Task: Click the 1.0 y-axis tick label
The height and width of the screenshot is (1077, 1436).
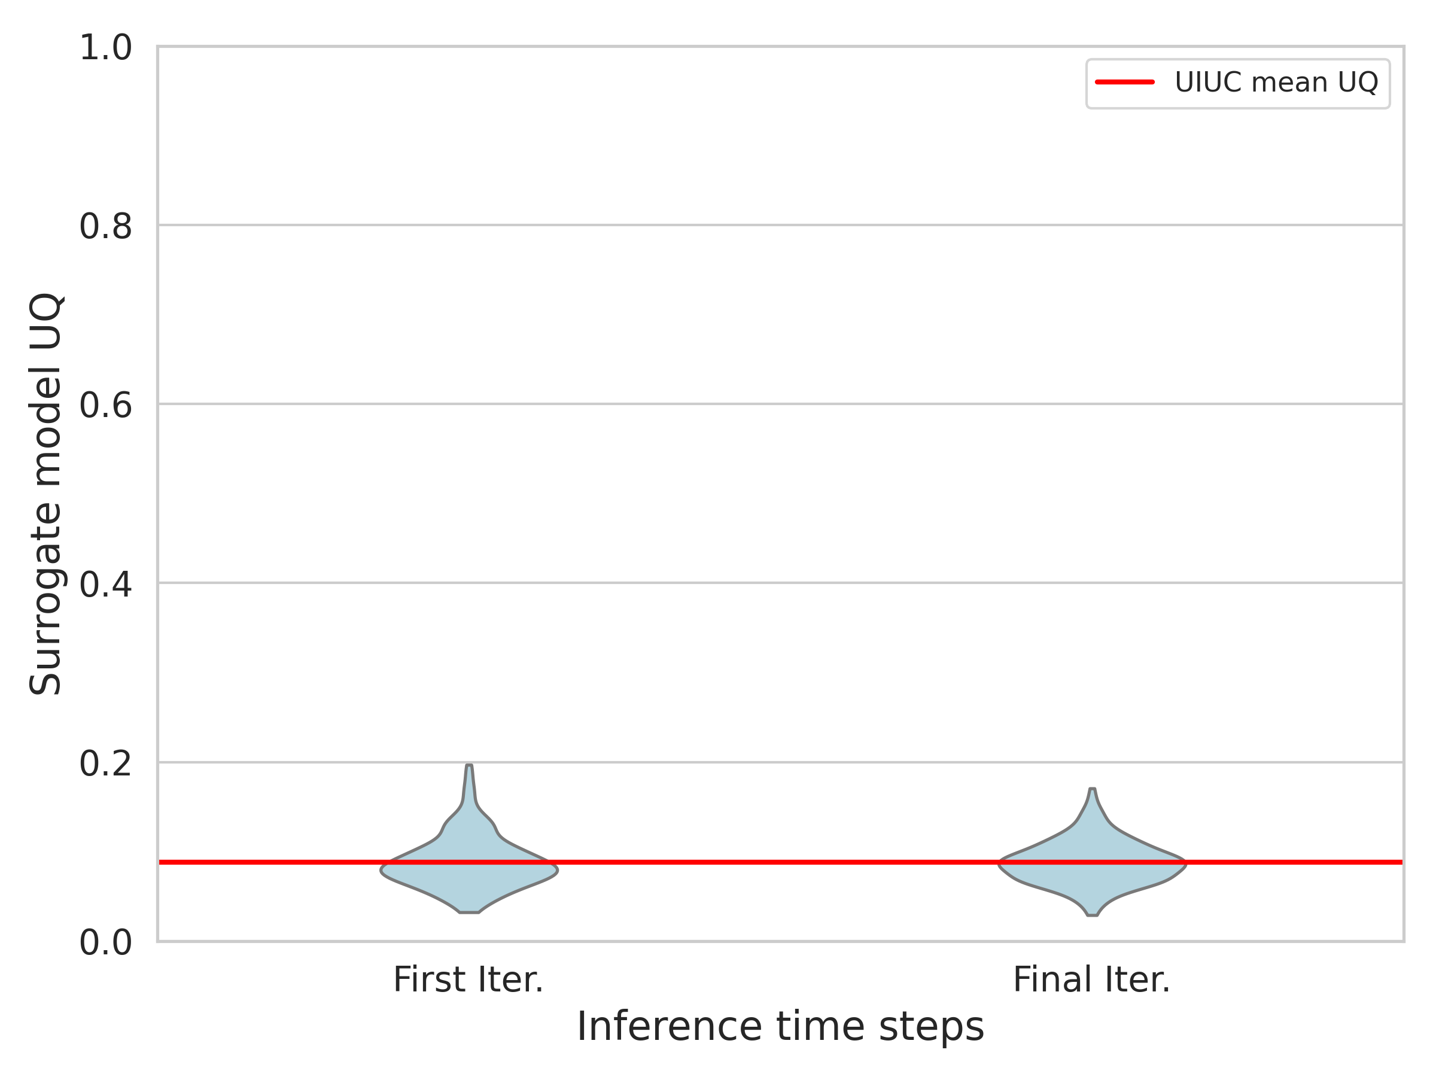Action: (x=105, y=48)
